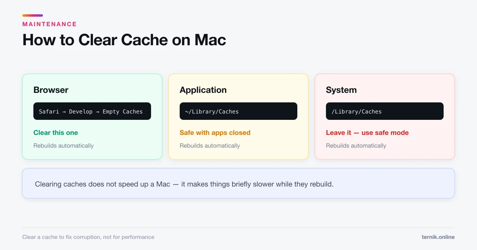Click the orange 'Safe with apps closed' text
The height and width of the screenshot is (250, 477).
215,133
